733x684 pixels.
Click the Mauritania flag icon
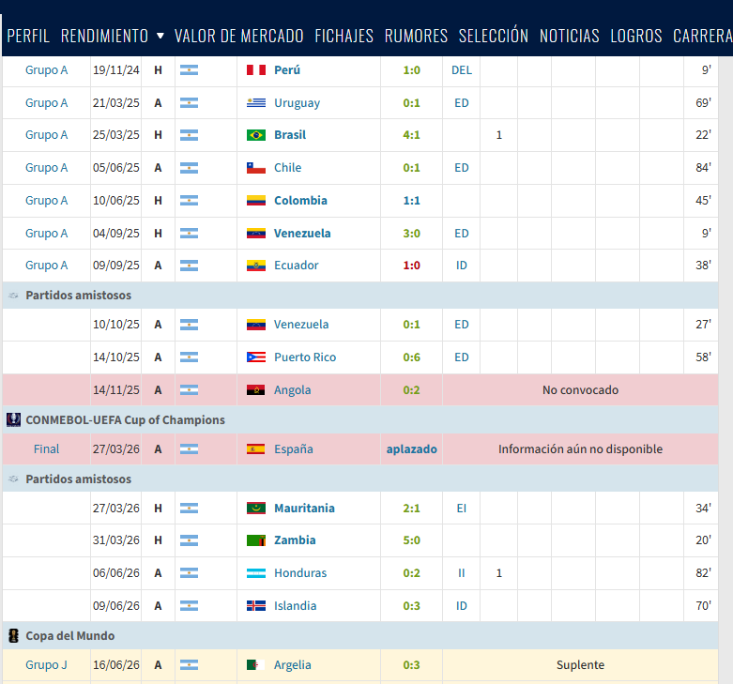(x=256, y=508)
